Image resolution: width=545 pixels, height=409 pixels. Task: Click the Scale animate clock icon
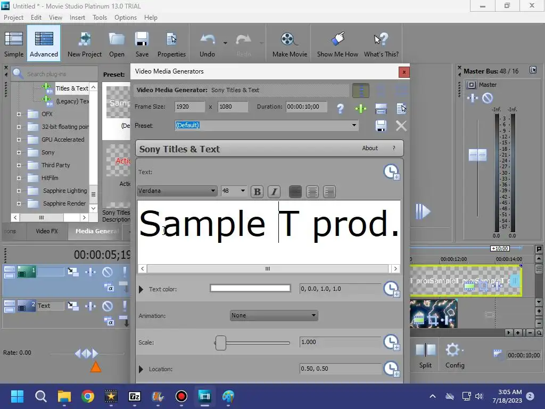point(391,342)
